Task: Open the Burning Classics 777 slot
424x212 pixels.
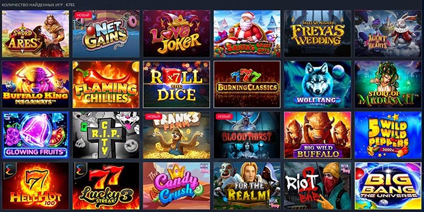Action: coord(247,84)
